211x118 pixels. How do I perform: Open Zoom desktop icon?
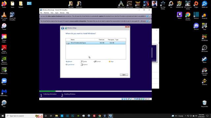(x=4, y=82)
